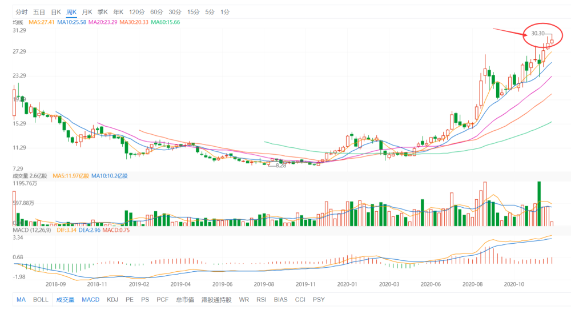Enable the RSI indicator
Screen dimensions: 571x314
pos(262,299)
